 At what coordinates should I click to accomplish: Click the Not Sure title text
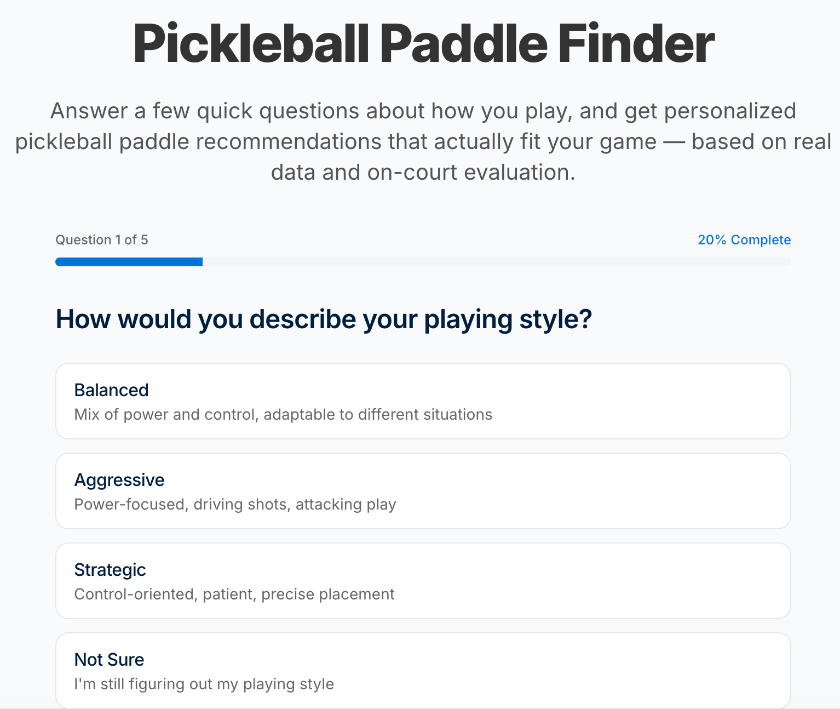click(110, 660)
